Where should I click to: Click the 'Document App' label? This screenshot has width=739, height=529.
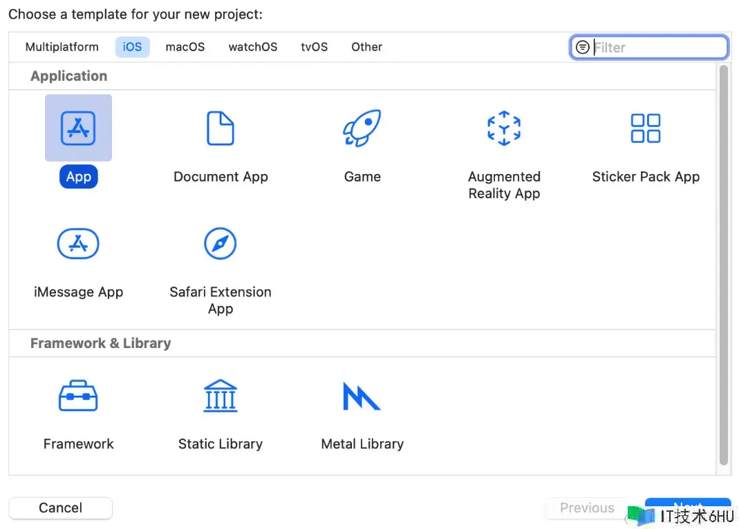click(x=221, y=177)
